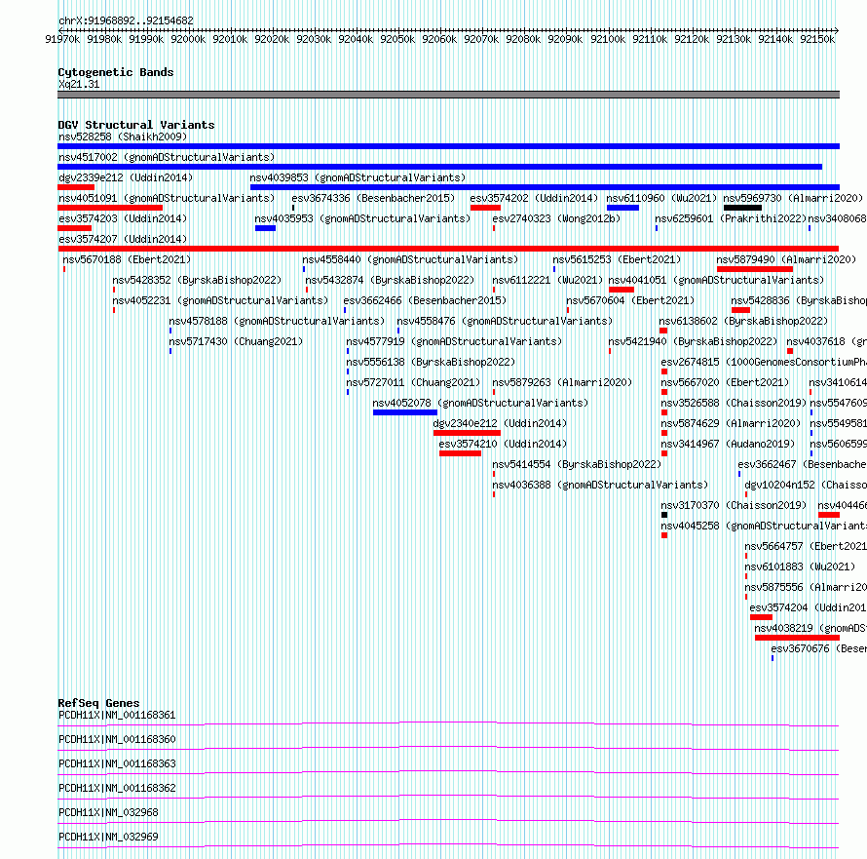867x859 pixels.
Task: Click the nsv4578188 gnomADStructuralVariants label
Action: 277,321
